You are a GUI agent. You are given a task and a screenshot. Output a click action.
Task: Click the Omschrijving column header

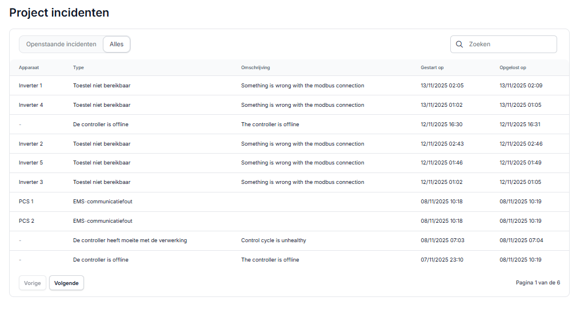255,68
